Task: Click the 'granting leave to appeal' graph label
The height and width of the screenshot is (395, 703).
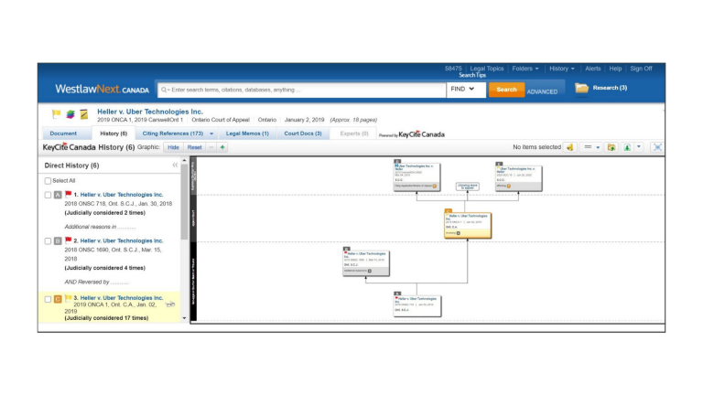Action: tap(467, 187)
